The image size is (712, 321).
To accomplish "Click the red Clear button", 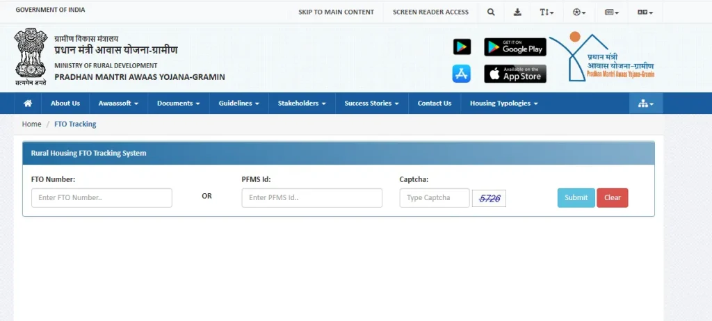I will pos(612,198).
